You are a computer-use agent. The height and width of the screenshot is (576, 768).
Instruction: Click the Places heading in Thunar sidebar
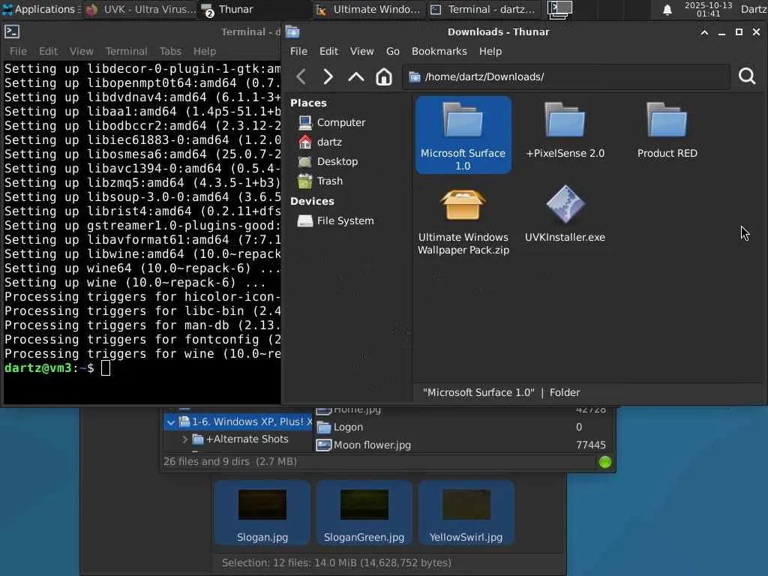tap(308, 103)
